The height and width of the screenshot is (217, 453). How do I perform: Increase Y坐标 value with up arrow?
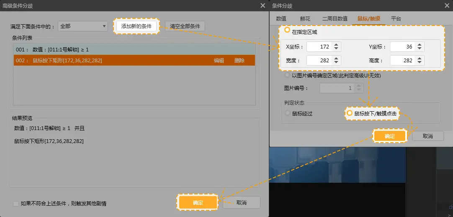(x=420, y=45)
